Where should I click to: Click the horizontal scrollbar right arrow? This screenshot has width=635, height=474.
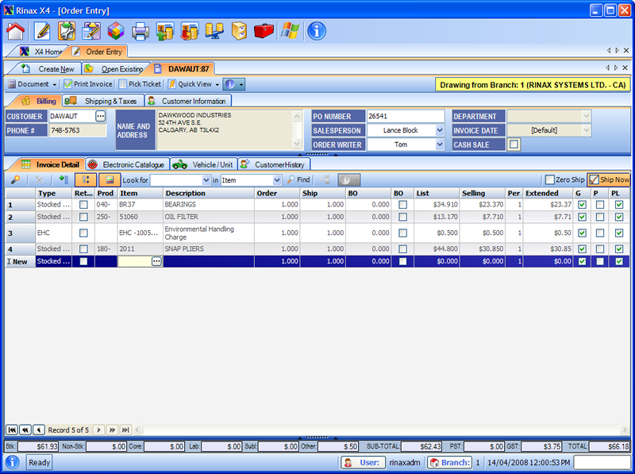(x=624, y=430)
